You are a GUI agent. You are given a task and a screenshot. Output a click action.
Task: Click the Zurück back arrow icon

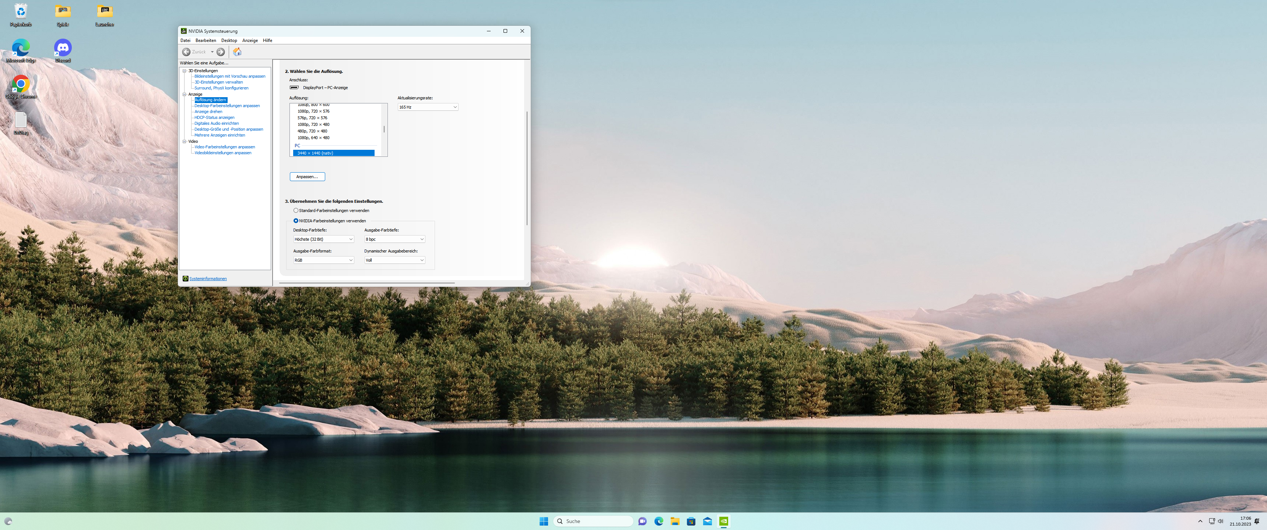186,52
